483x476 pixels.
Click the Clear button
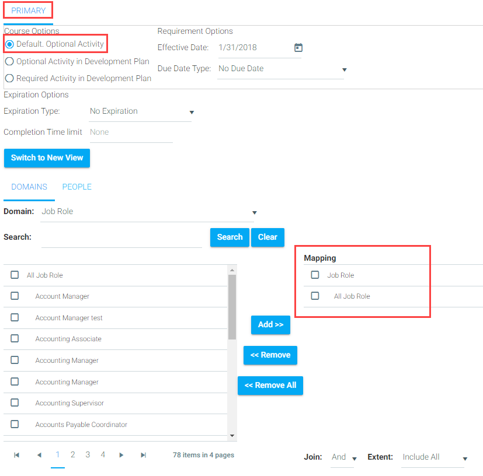(x=267, y=237)
